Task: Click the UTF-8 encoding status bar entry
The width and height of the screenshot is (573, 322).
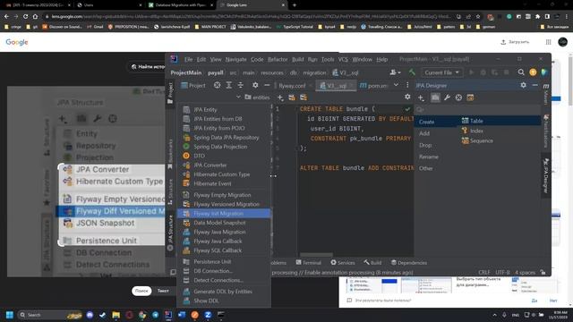Action: pos(502,272)
